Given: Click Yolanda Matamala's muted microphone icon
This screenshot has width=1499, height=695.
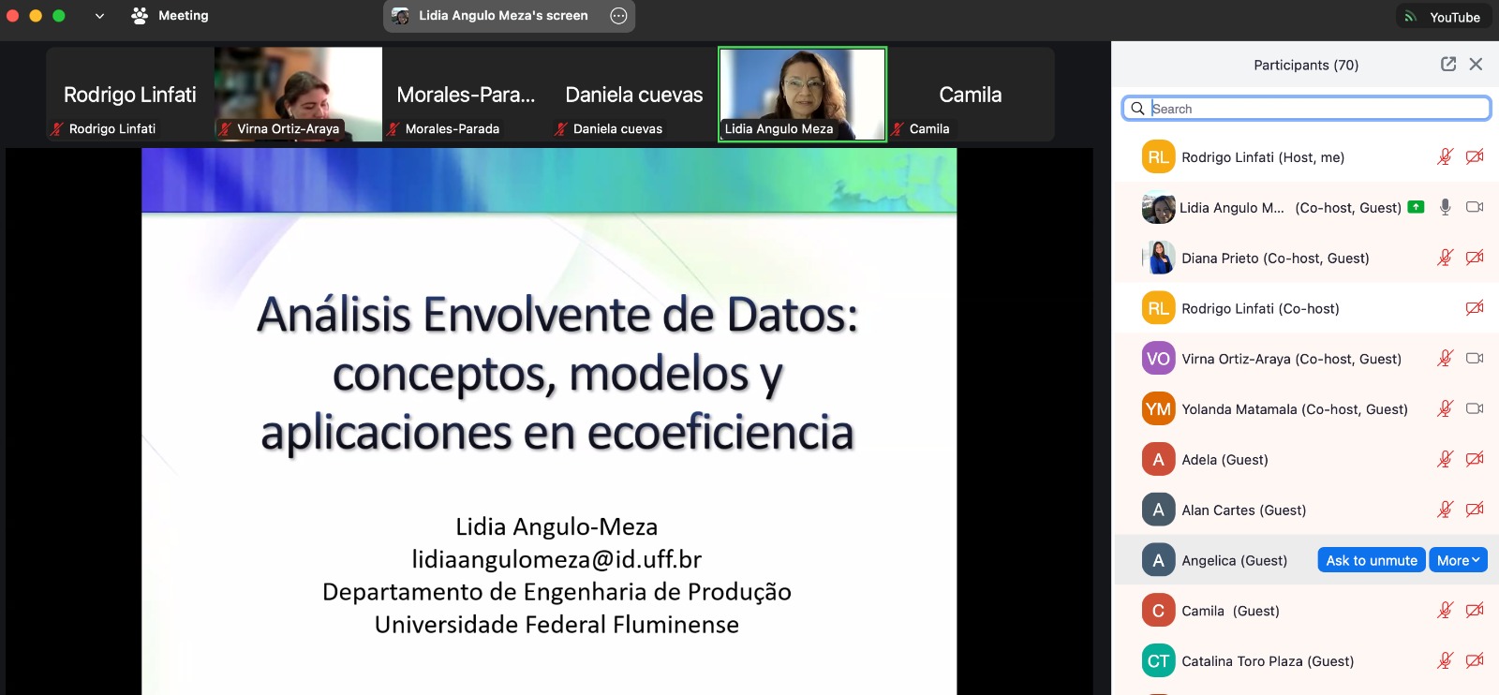Looking at the screenshot, I should 1446,408.
